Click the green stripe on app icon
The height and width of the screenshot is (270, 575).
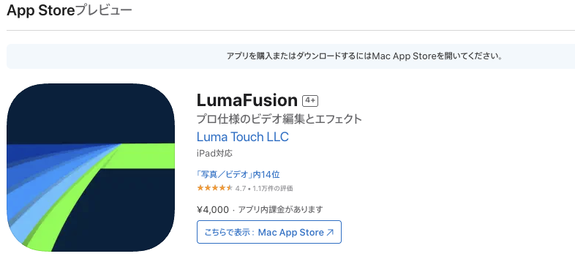[147, 156]
